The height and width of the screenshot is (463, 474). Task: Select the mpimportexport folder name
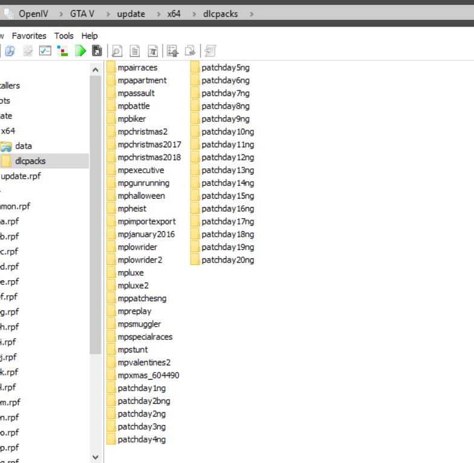146,221
